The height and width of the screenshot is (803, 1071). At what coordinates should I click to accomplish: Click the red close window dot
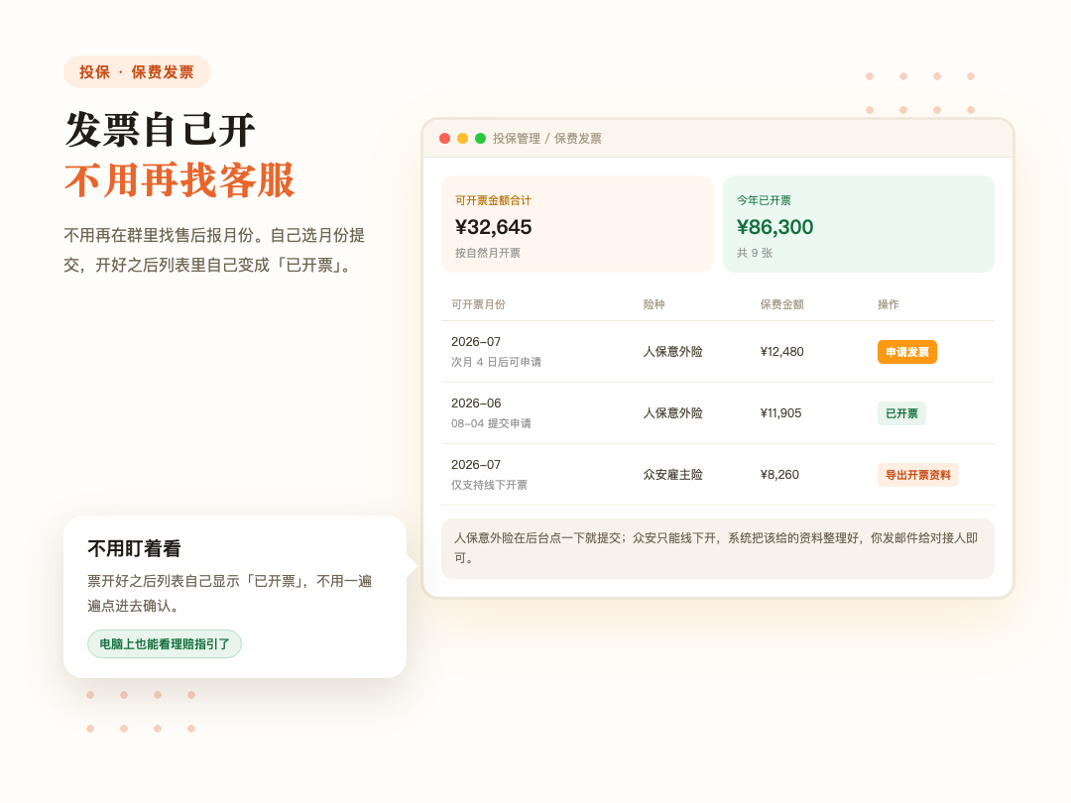(444, 139)
